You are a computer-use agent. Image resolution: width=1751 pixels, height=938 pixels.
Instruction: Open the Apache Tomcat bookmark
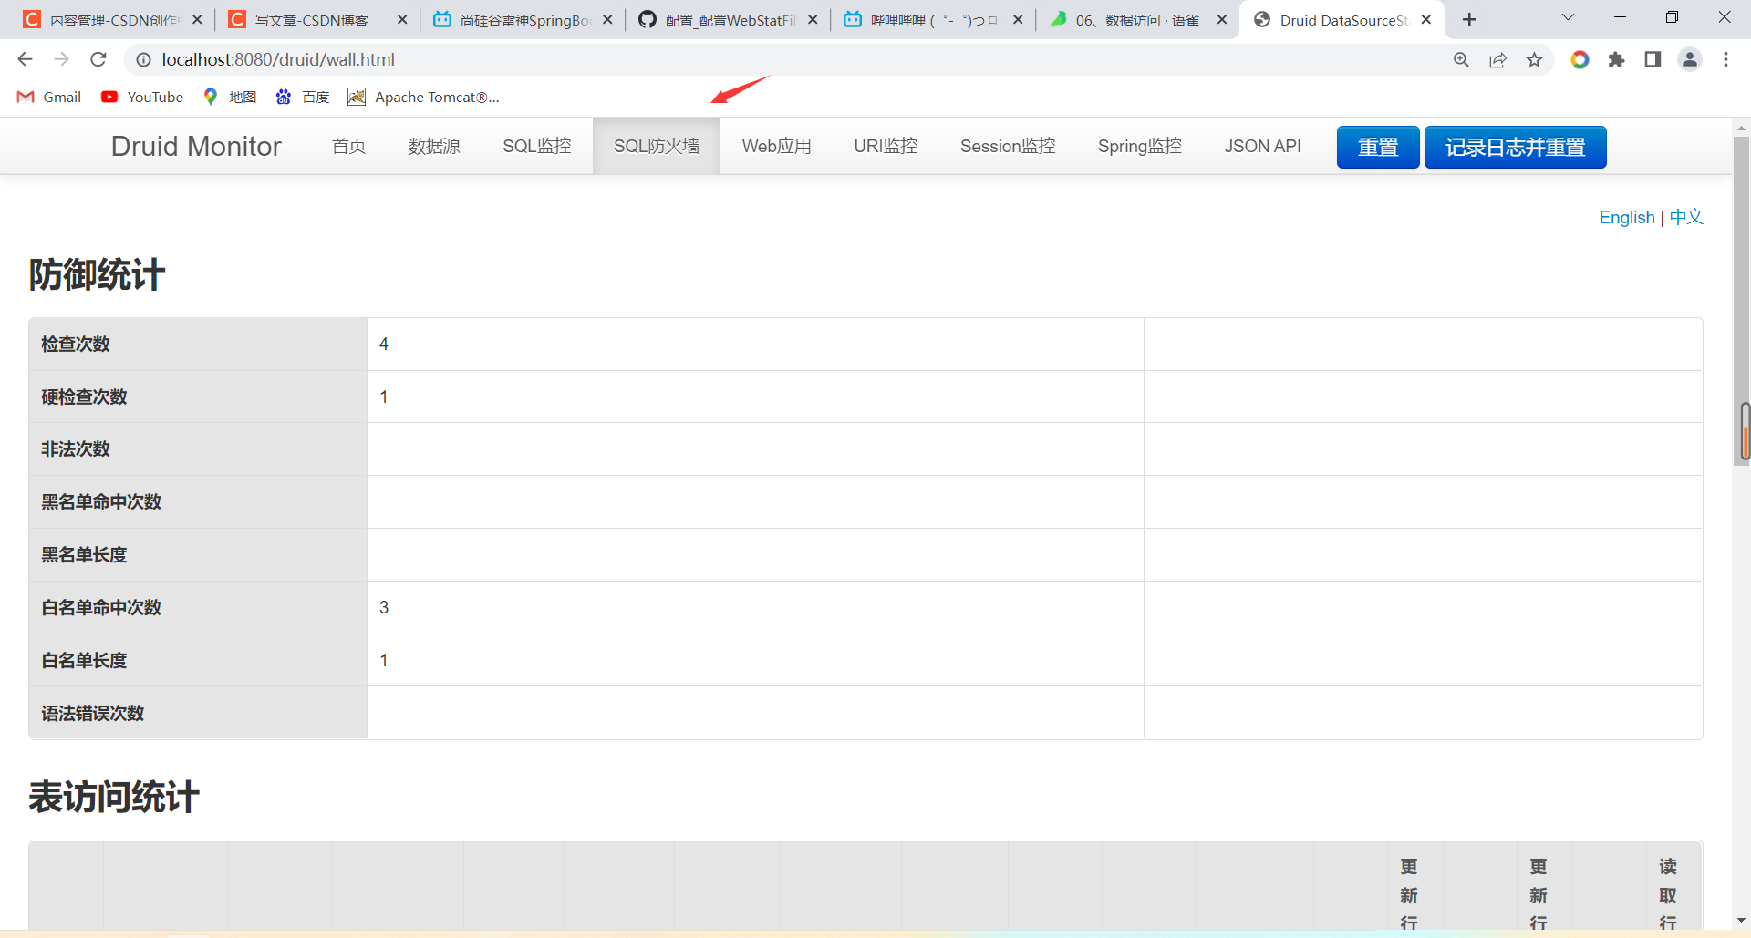pos(423,97)
